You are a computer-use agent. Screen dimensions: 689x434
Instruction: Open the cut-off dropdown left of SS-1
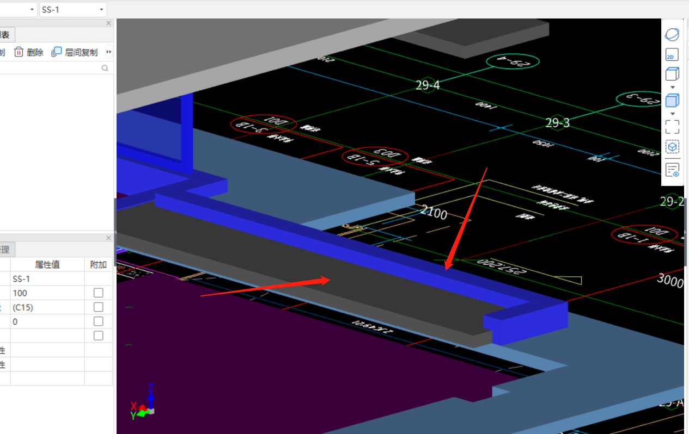18,9
